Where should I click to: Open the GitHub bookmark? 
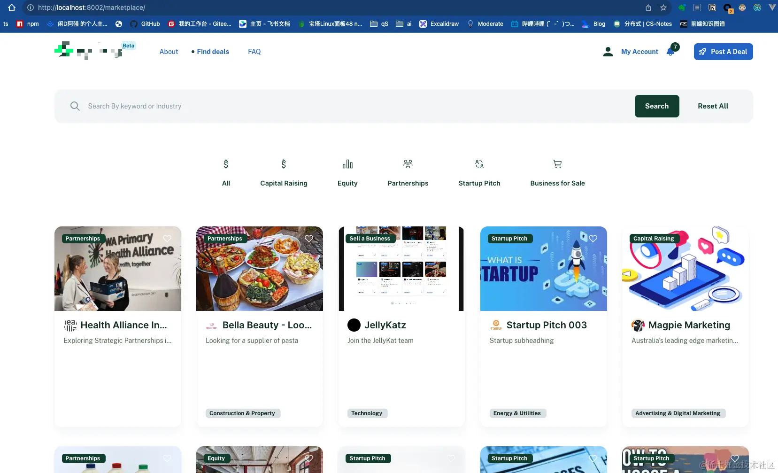145,24
